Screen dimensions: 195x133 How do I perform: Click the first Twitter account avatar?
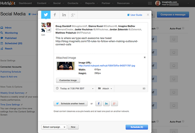[x=43, y=25]
